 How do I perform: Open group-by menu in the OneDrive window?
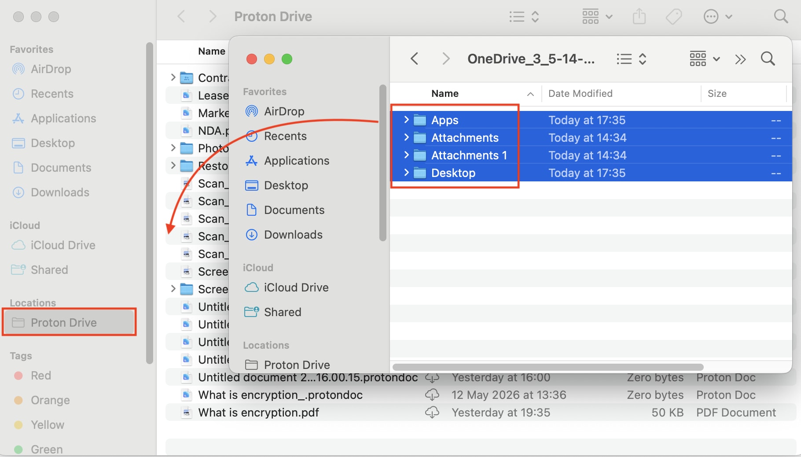pos(705,59)
